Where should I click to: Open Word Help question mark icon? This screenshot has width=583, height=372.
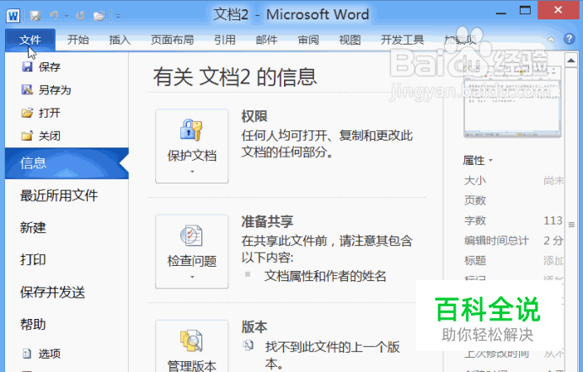pos(570,39)
